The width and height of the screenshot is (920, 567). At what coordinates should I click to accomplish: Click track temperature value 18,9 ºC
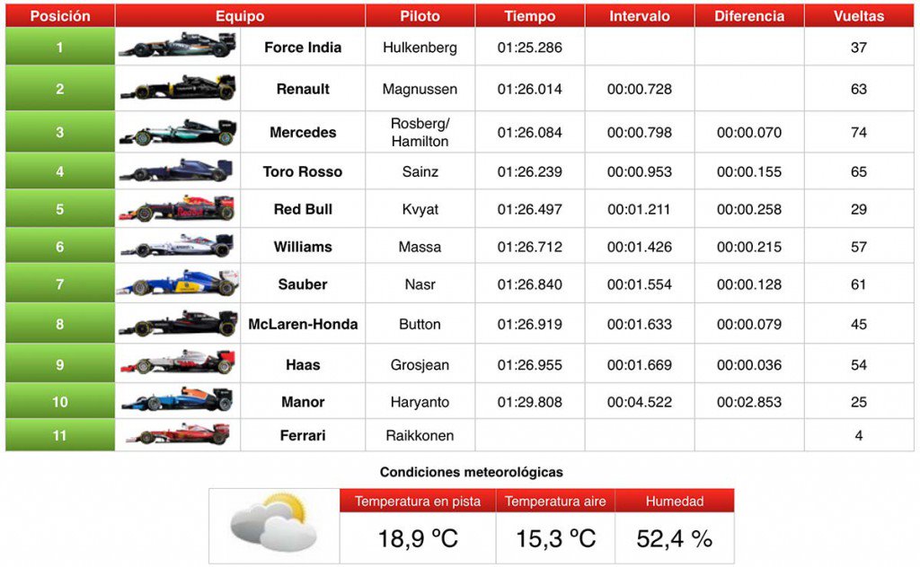(418, 539)
